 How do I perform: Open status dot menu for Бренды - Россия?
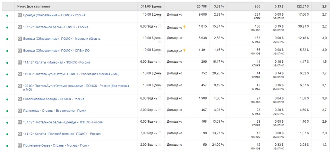tap(7, 15)
